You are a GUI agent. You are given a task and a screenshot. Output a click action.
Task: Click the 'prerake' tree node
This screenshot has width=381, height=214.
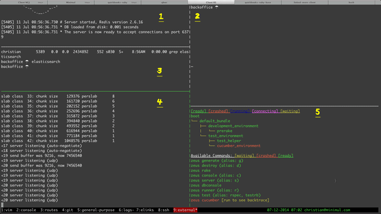tap(224, 131)
